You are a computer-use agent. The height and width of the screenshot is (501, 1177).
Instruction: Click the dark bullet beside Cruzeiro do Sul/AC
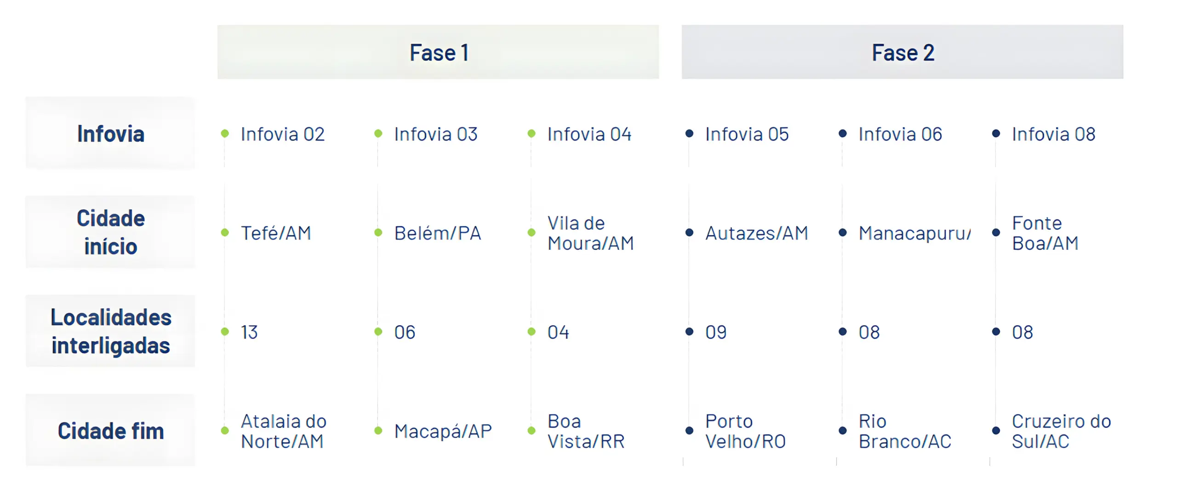point(996,430)
